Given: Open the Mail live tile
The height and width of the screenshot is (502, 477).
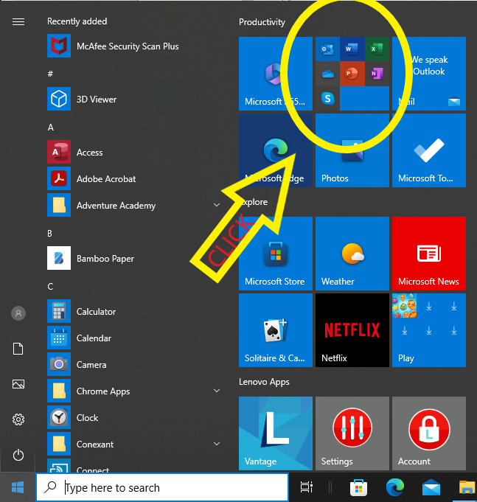Looking at the screenshot, I should [x=429, y=74].
